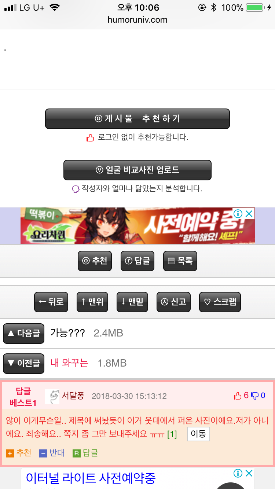Go to the previous post via 이전글
This screenshot has height=489, width=275.
click(x=23, y=364)
